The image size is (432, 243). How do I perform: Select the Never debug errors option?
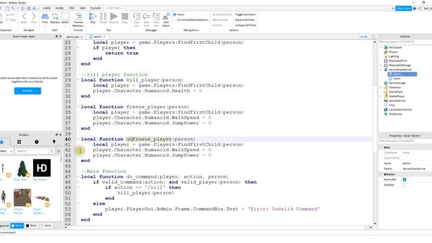point(179,14)
